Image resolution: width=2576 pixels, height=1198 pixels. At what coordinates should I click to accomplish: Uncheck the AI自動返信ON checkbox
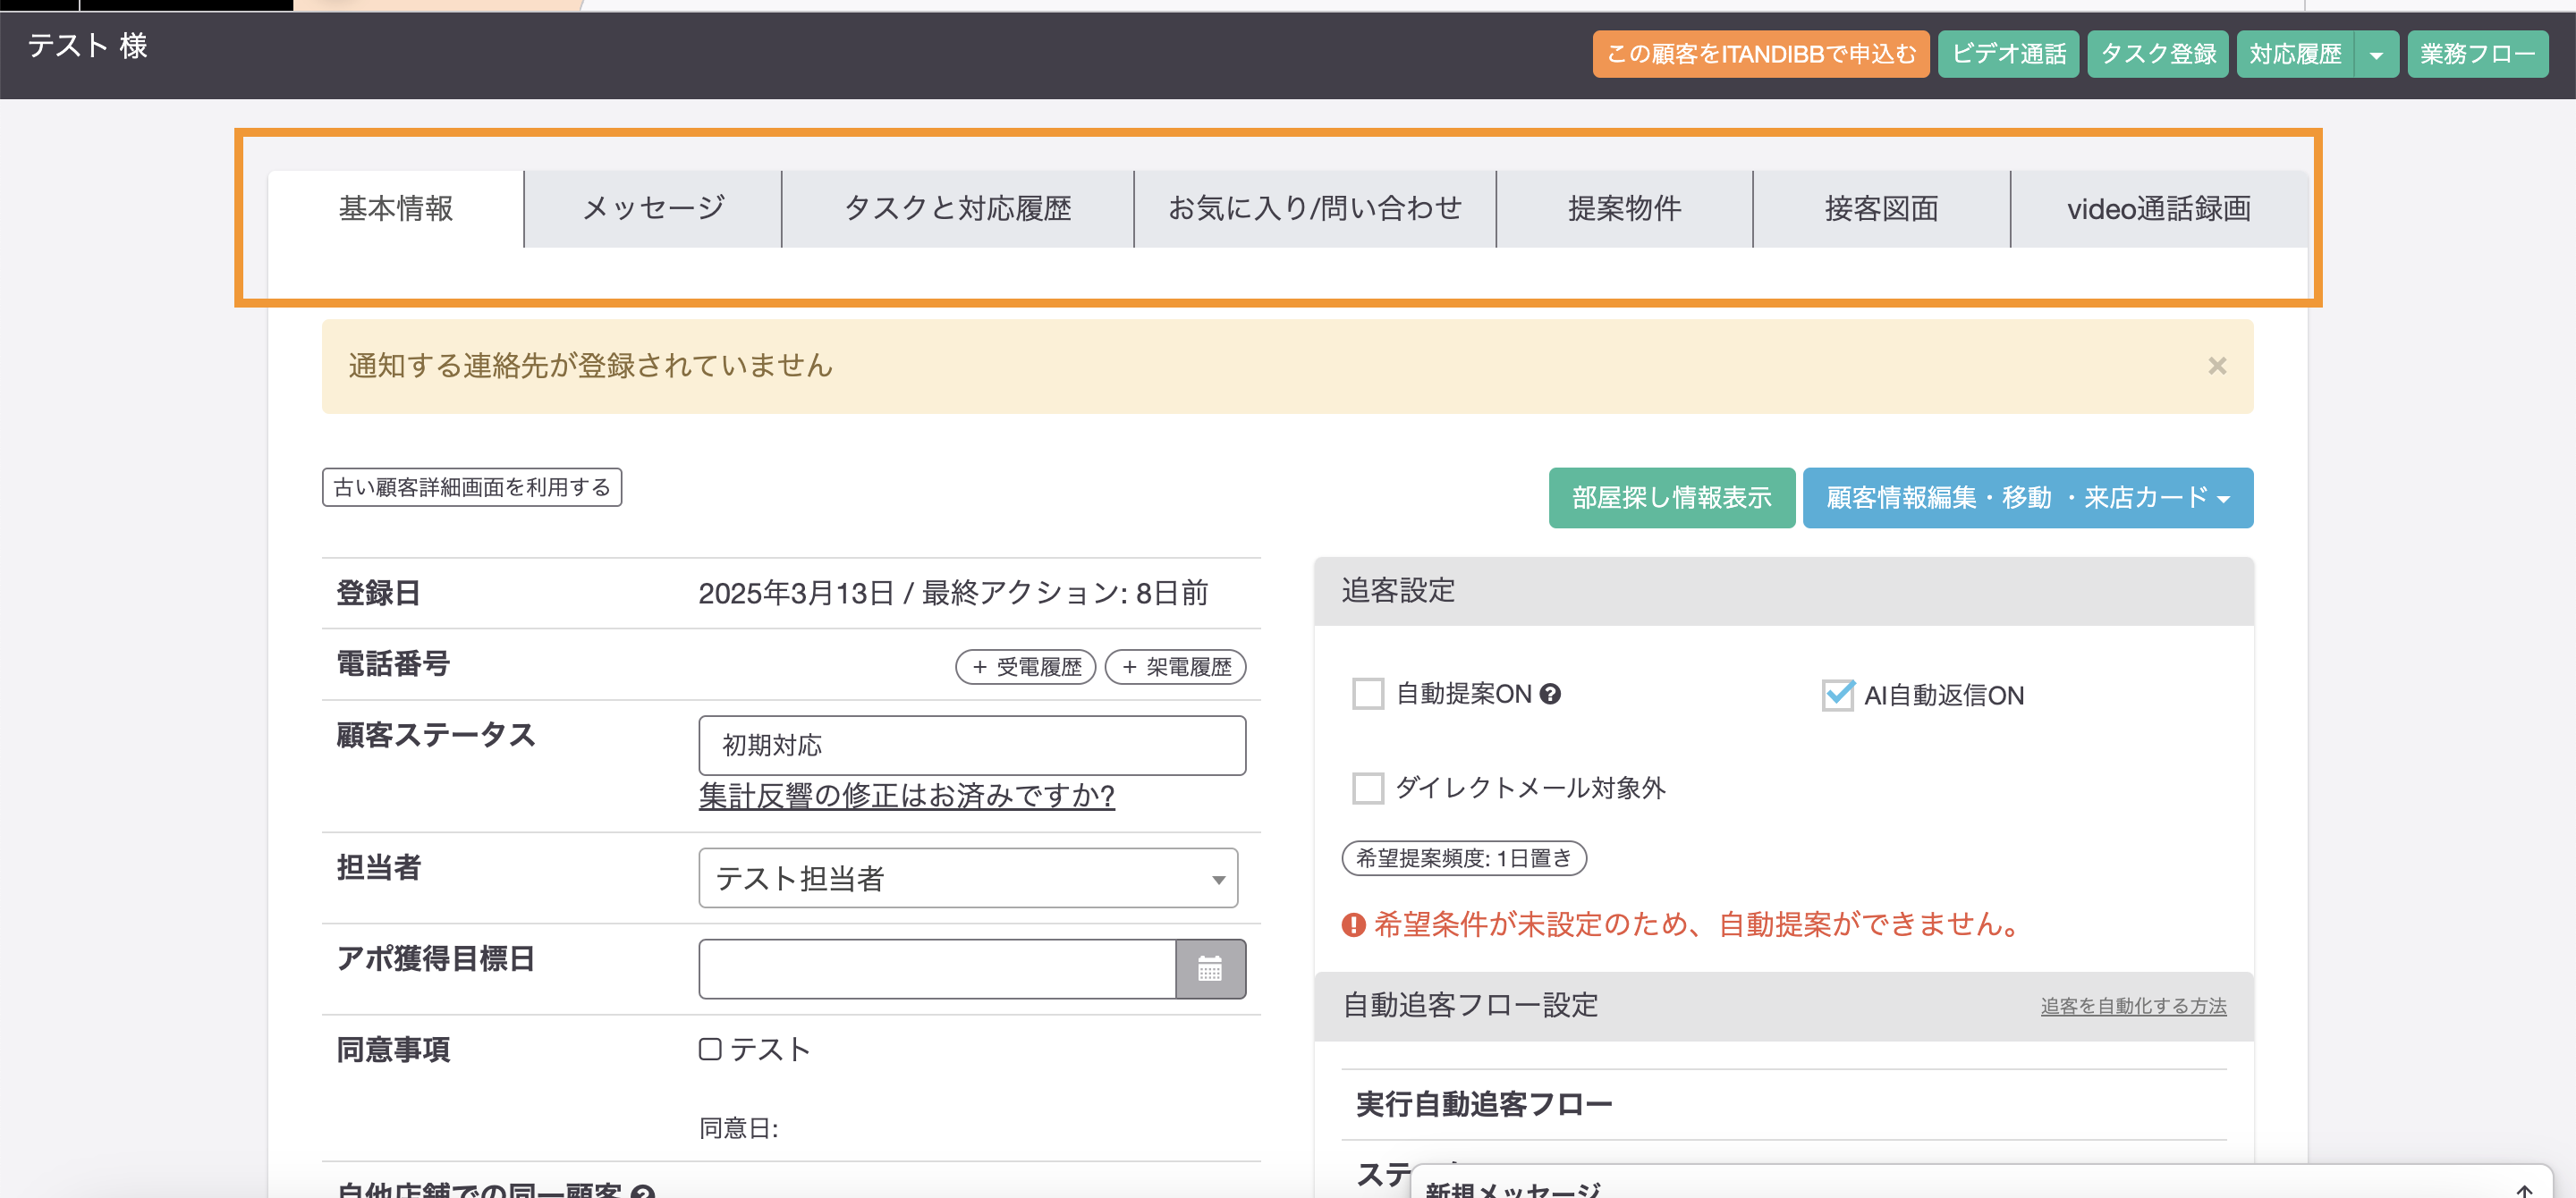click(1837, 695)
